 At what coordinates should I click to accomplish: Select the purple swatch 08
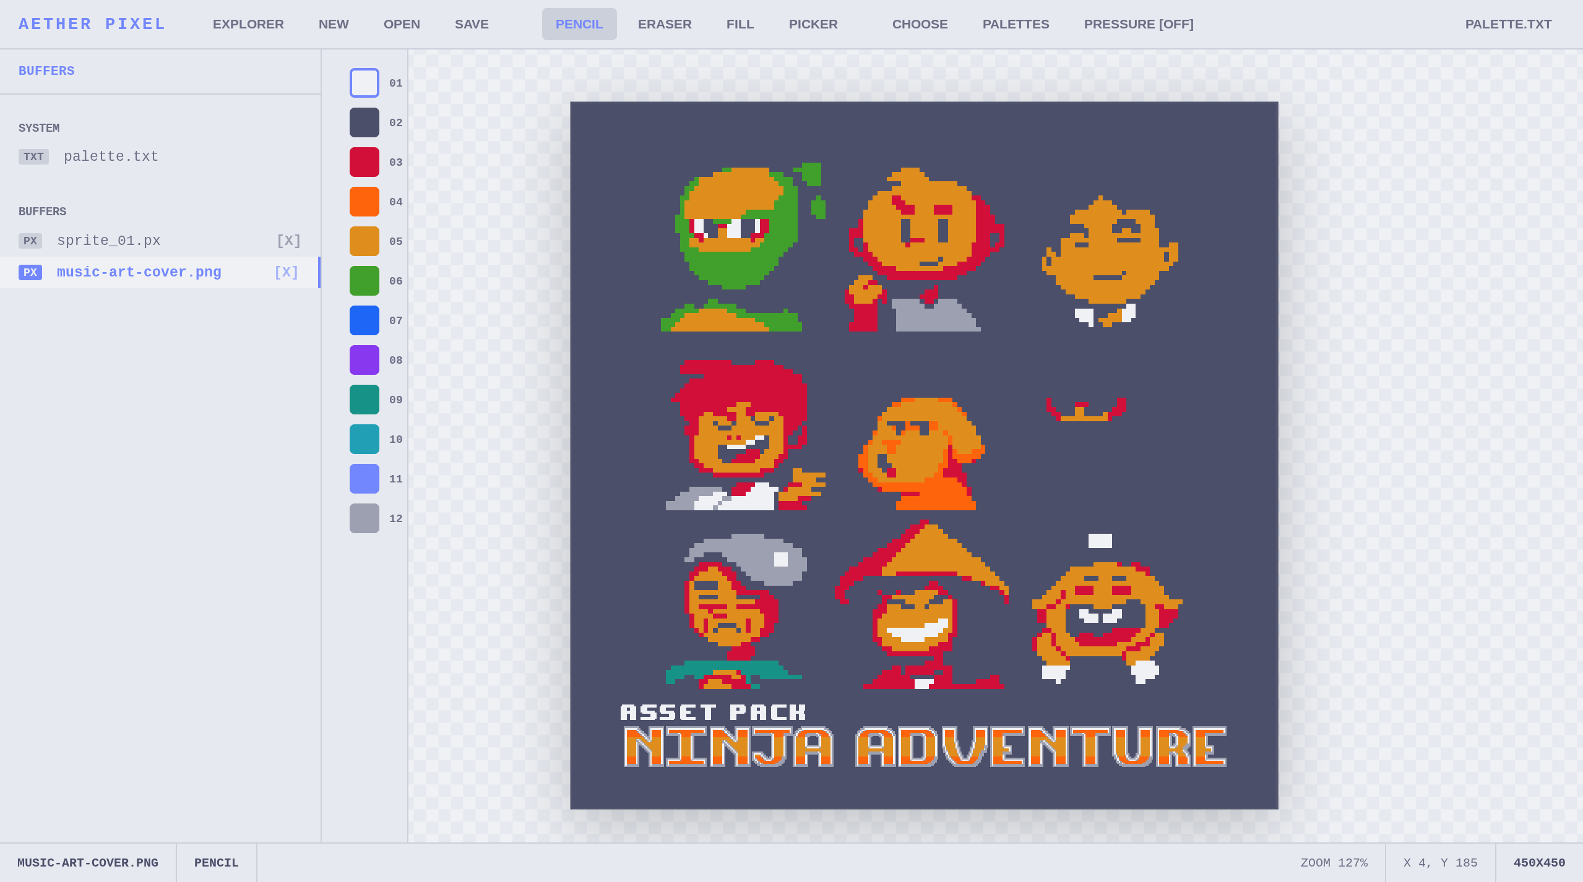click(x=364, y=360)
